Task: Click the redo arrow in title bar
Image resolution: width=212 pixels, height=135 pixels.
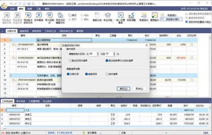Action: [16, 4]
